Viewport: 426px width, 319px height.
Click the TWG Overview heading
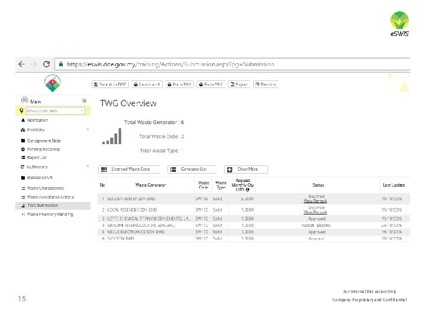click(x=128, y=103)
